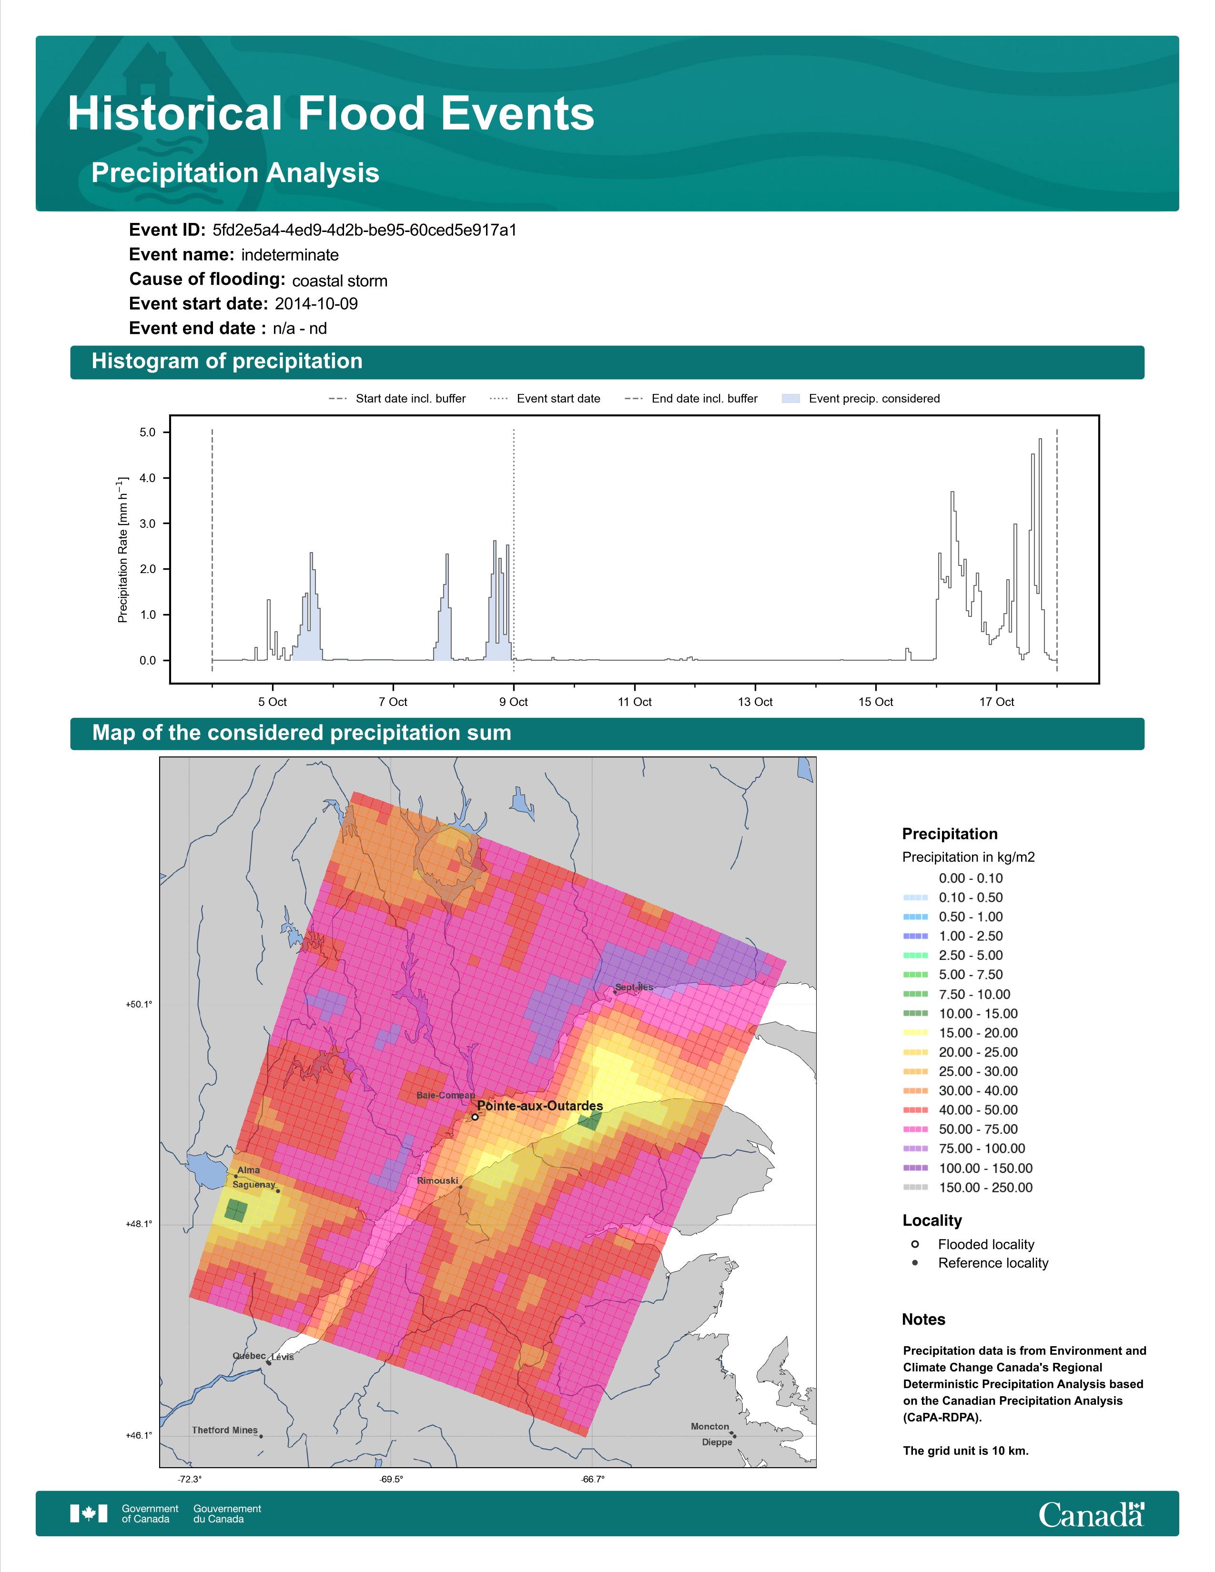The height and width of the screenshot is (1572, 1215).
Task: Click the Saguenay label on map
Action: pyautogui.click(x=253, y=1184)
